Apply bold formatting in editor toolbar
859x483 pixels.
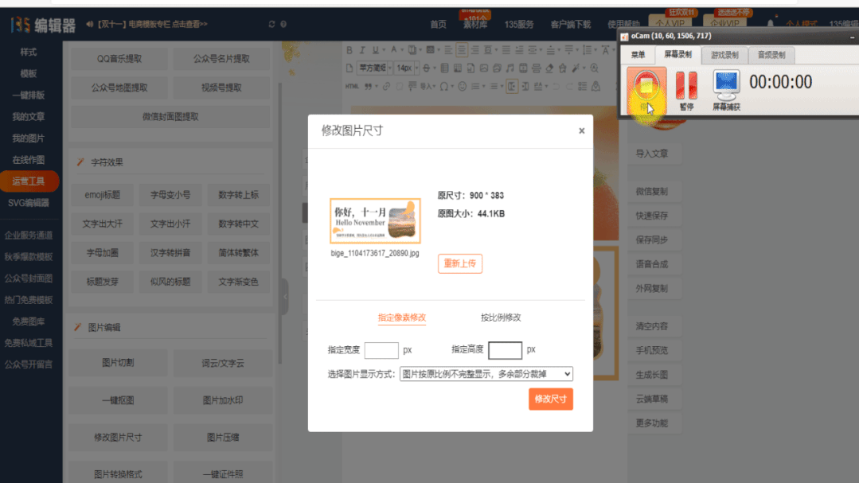point(350,50)
